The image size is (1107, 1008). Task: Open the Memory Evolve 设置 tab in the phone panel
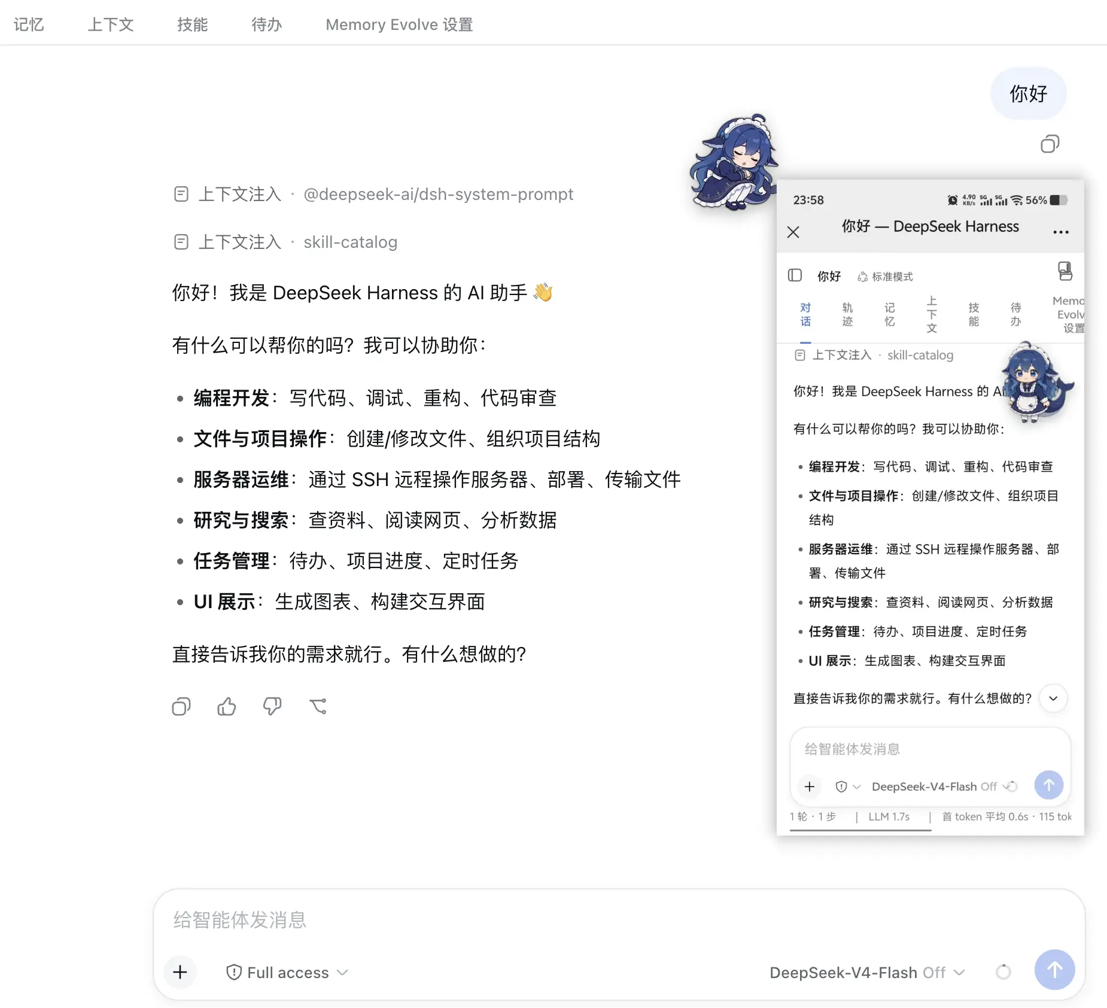click(x=1068, y=315)
